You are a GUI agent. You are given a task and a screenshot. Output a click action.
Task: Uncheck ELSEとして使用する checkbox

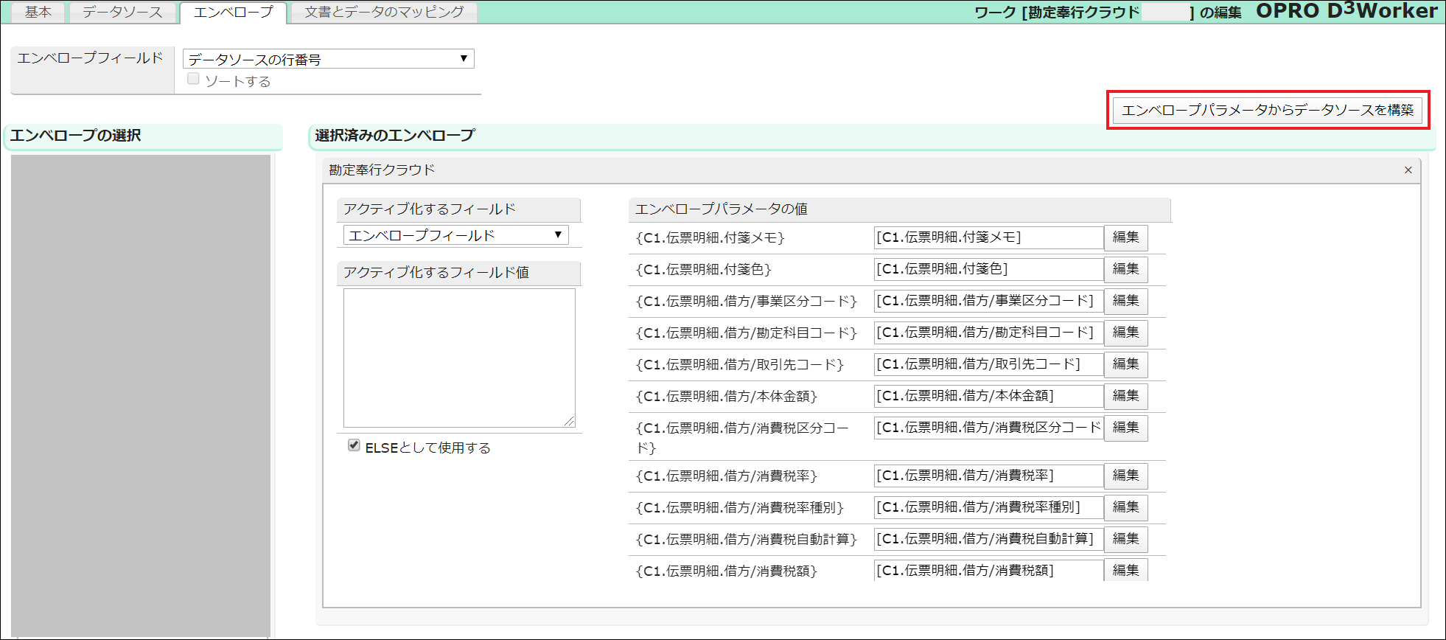[x=354, y=445]
